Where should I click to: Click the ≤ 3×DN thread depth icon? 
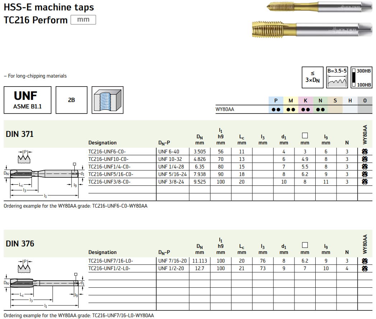click(x=312, y=78)
